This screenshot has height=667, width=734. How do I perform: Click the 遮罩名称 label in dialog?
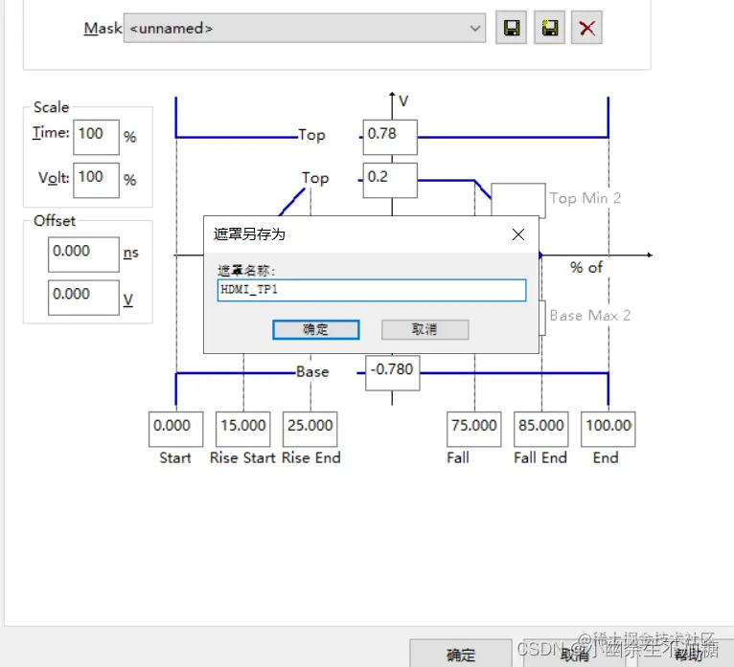246,270
